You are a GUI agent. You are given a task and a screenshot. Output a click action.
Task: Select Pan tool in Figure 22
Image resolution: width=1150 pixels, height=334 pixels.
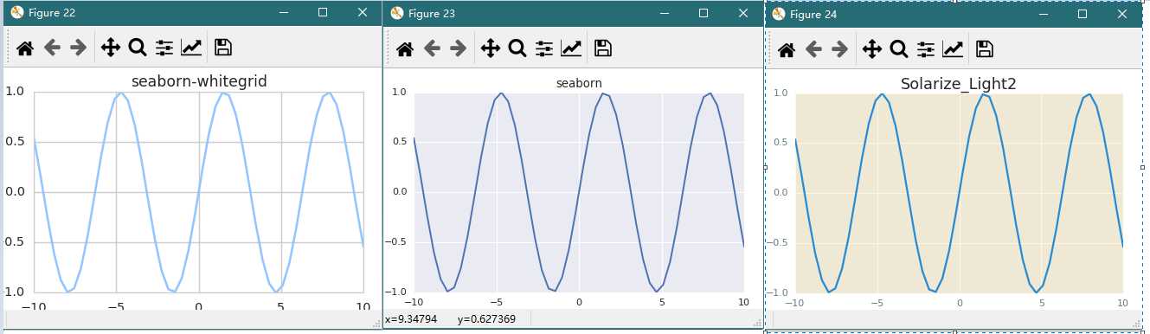(x=111, y=48)
